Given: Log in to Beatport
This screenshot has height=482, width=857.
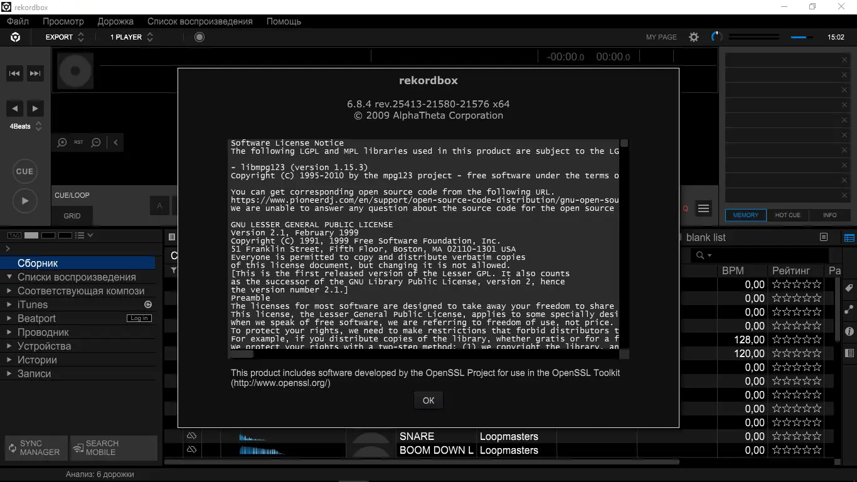Looking at the screenshot, I should pyautogui.click(x=139, y=318).
